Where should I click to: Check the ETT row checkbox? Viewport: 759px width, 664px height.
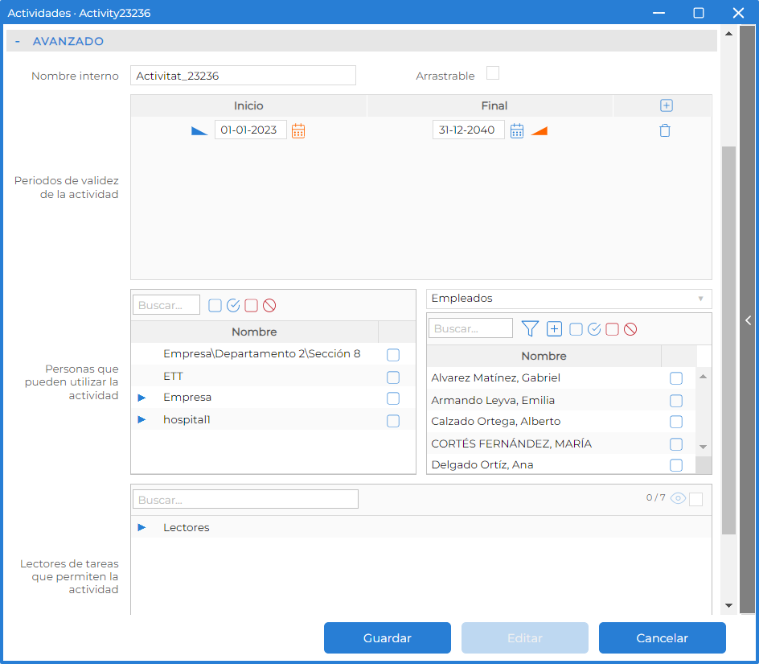(393, 377)
